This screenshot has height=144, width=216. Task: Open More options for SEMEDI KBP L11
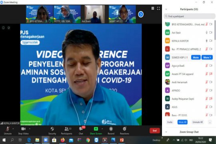(x=207, y=57)
